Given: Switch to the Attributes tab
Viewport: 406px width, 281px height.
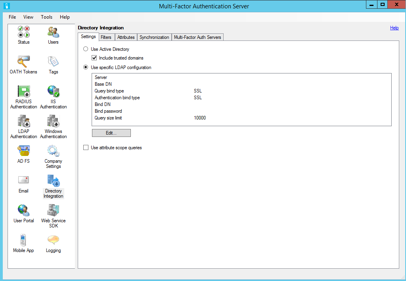Looking at the screenshot, I should pyautogui.click(x=126, y=37).
